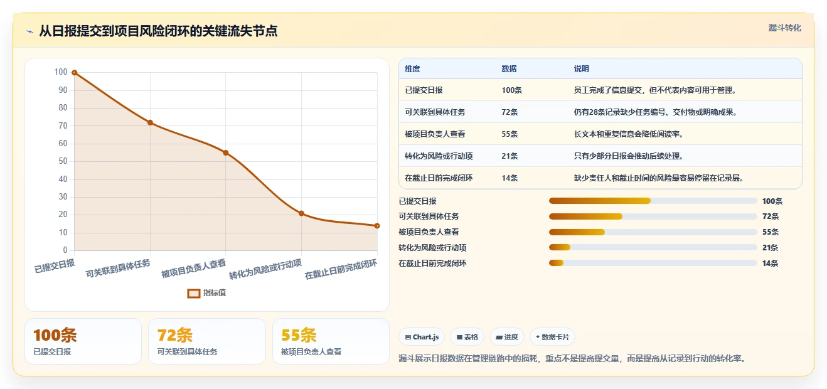Click the 数据卡片 tag chip
Screen dimensions: 827x389
click(x=552, y=337)
